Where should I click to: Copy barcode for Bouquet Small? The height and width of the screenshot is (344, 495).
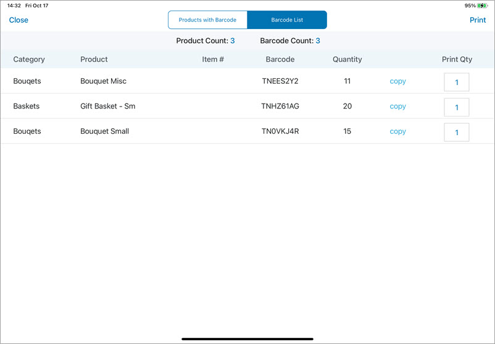pyautogui.click(x=397, y=131)
